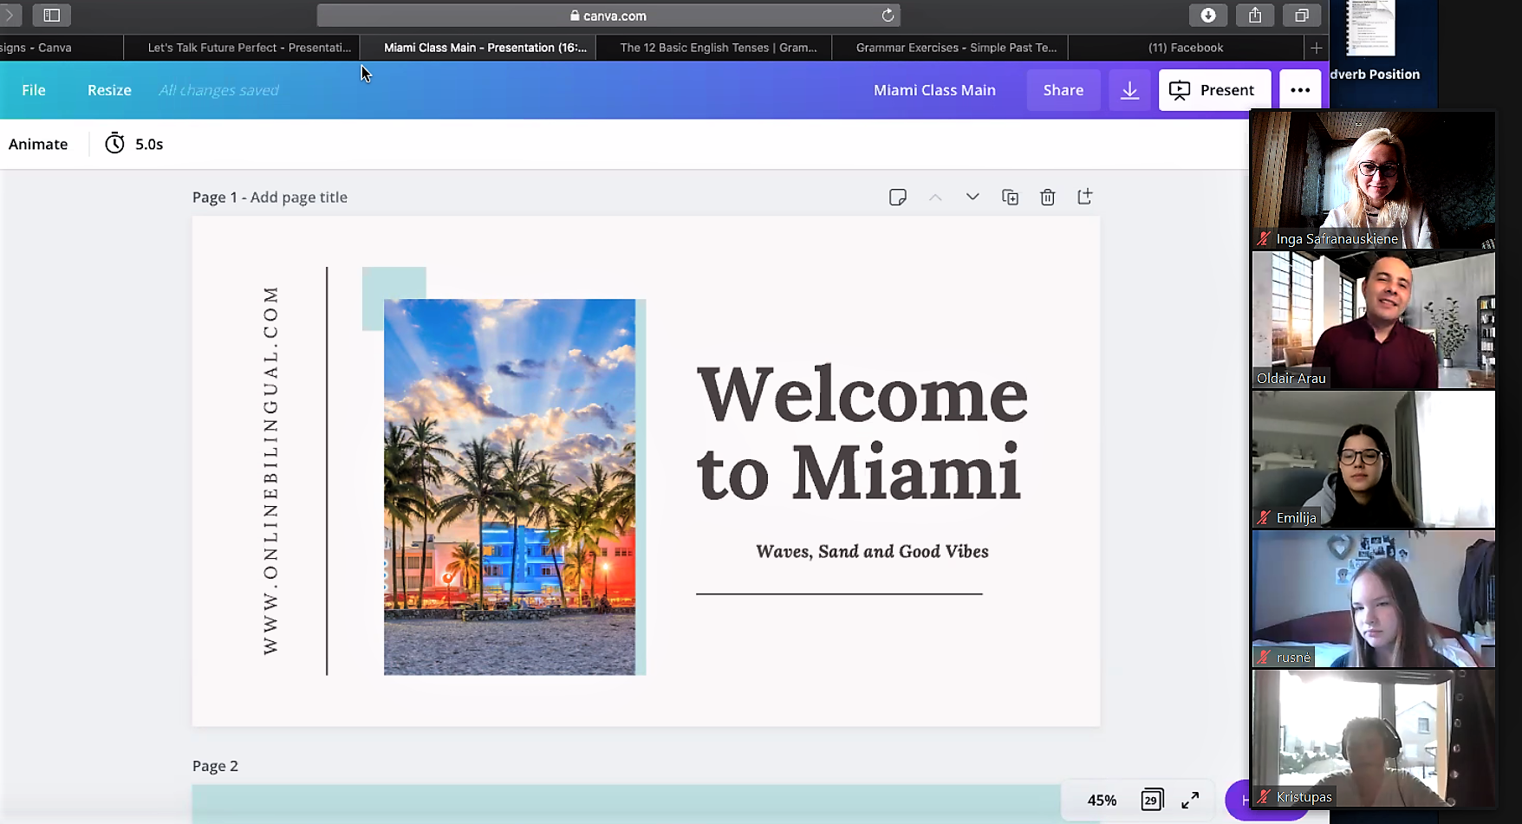Duplicate page using the copy icon
Image resolution: width=1522 pixels, height=824 pixels.
point(1010,198)
